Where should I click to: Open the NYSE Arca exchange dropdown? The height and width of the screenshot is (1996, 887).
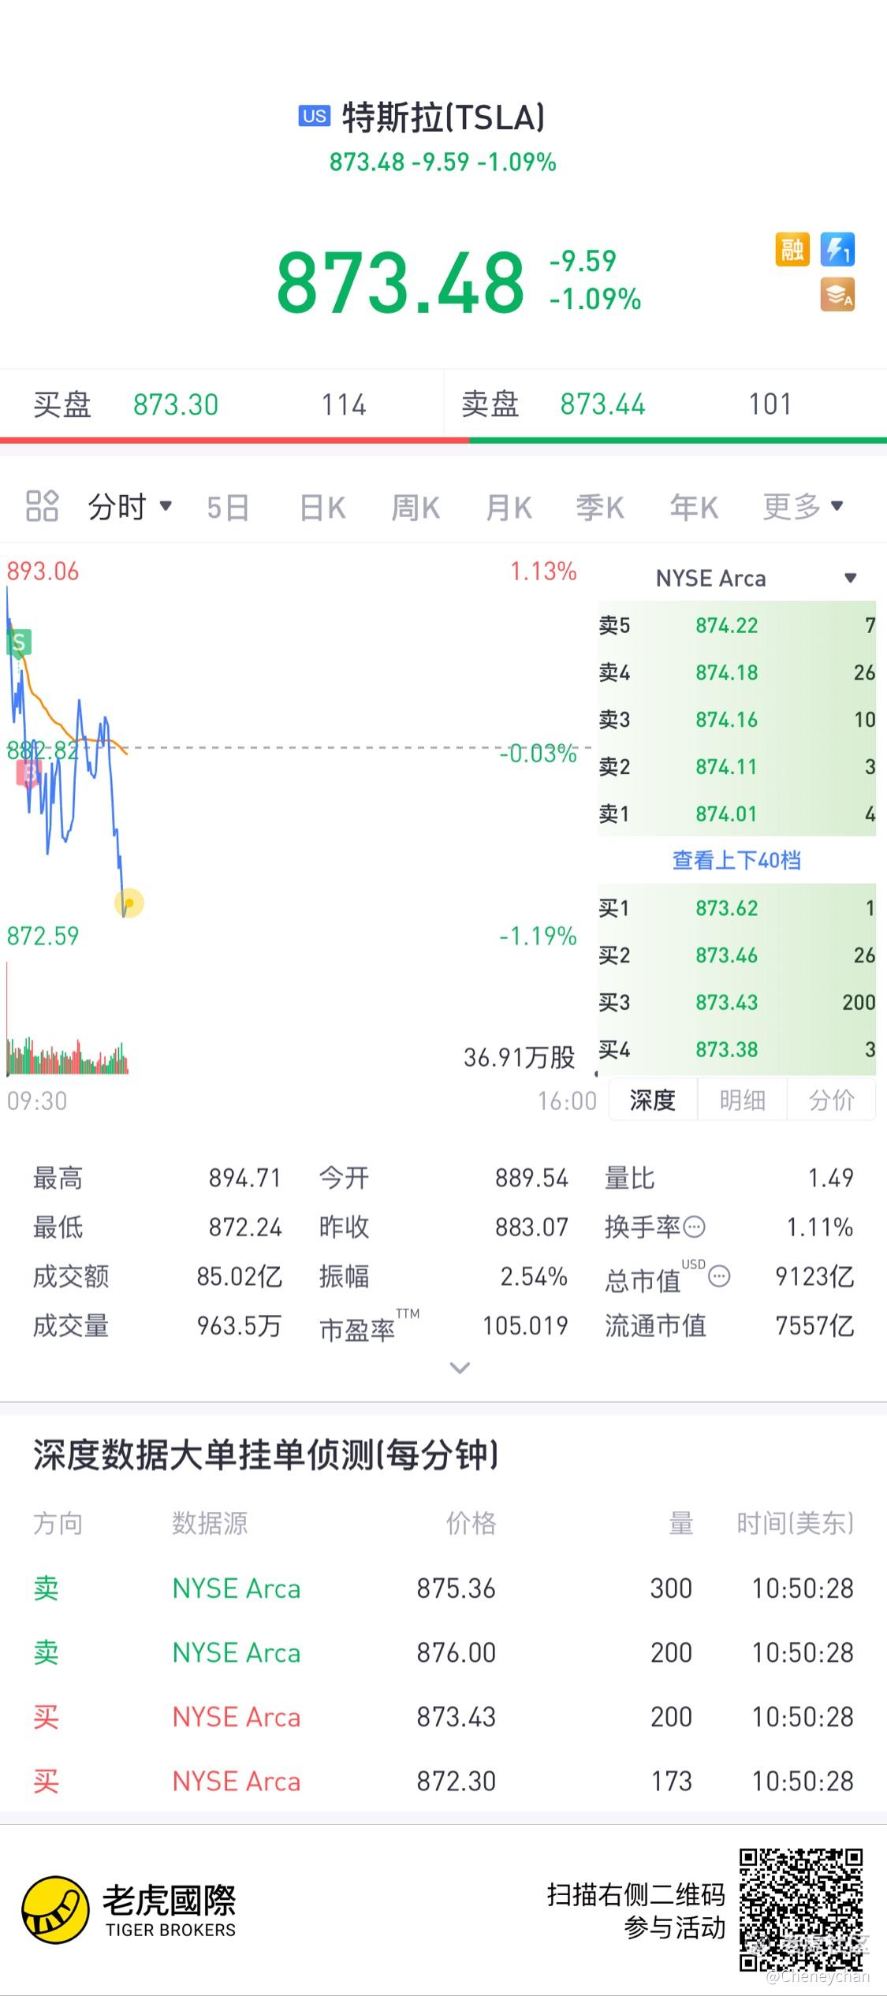(x=755, y=578)
